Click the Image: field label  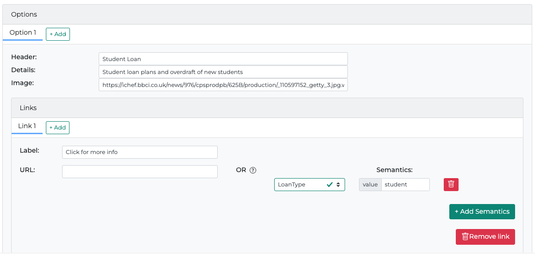pyautogui.click(x=23, y=83)
